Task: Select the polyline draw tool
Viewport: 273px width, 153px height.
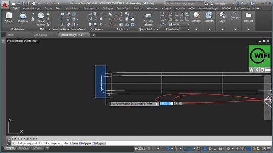Action: tap(90, 14)
